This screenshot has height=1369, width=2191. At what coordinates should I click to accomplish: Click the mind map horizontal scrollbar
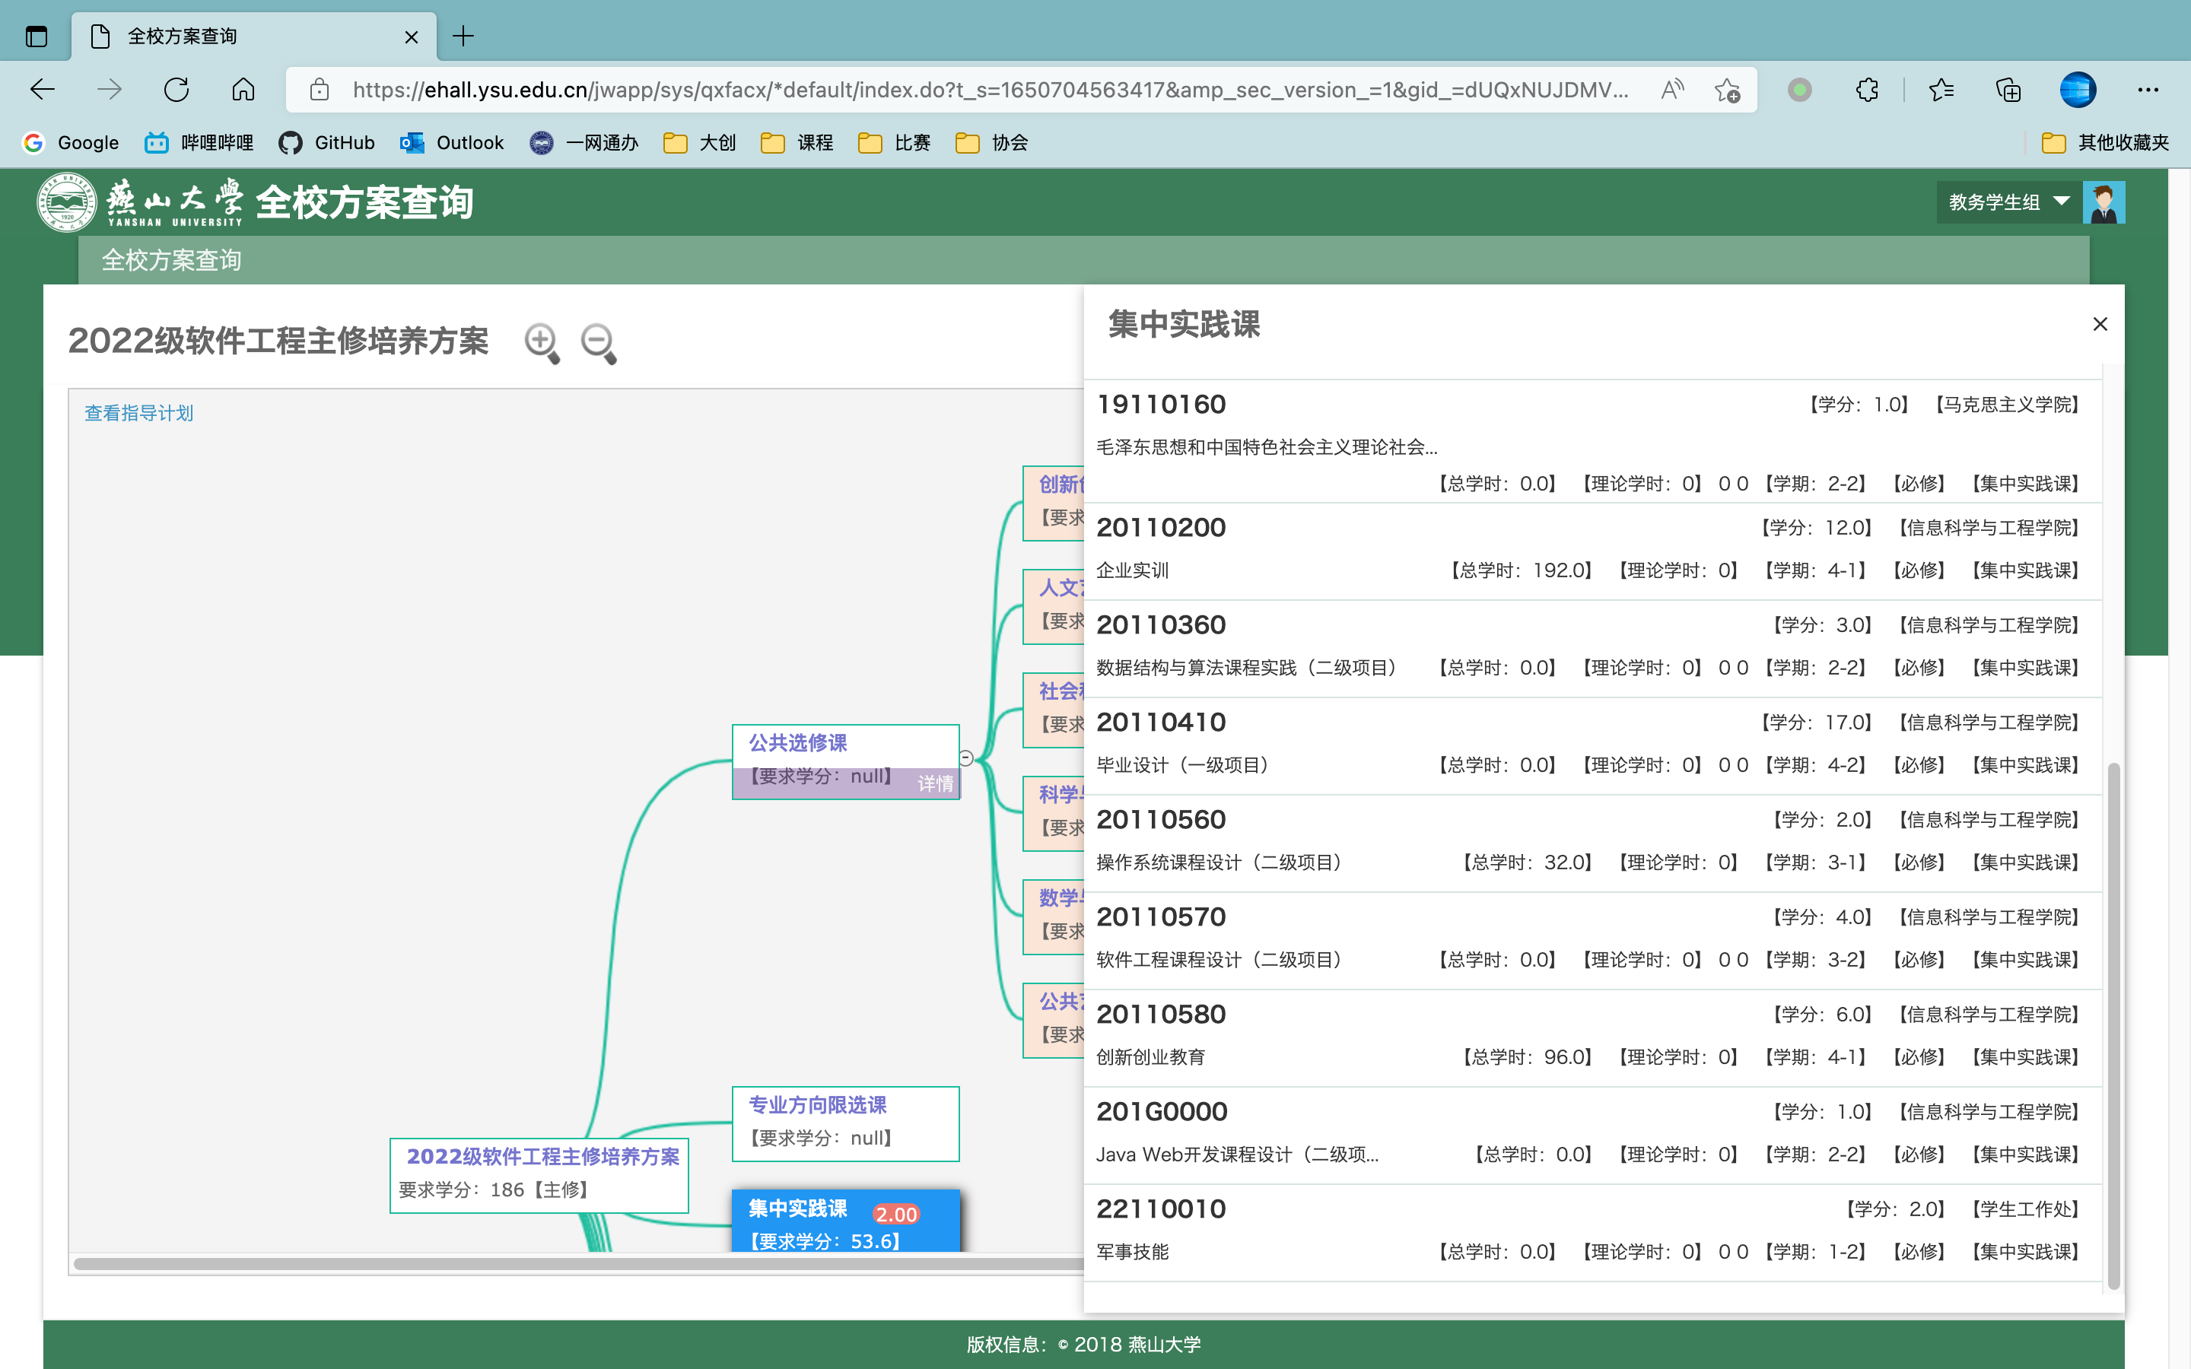580,1263
